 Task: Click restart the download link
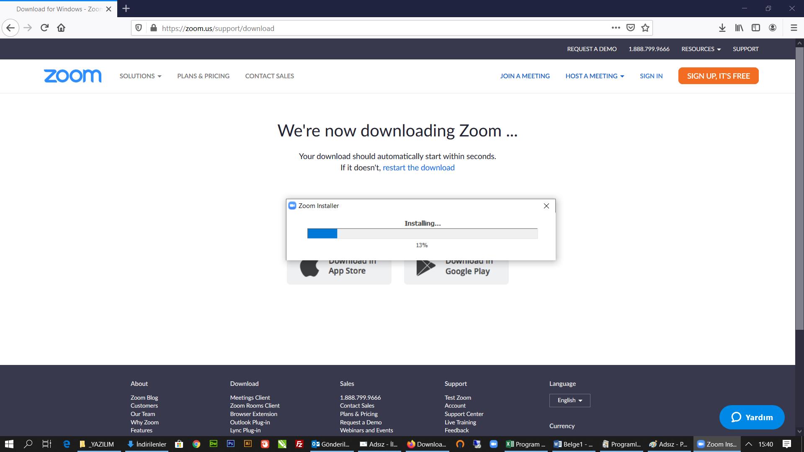pyautogui.click(x=418, y=167)
